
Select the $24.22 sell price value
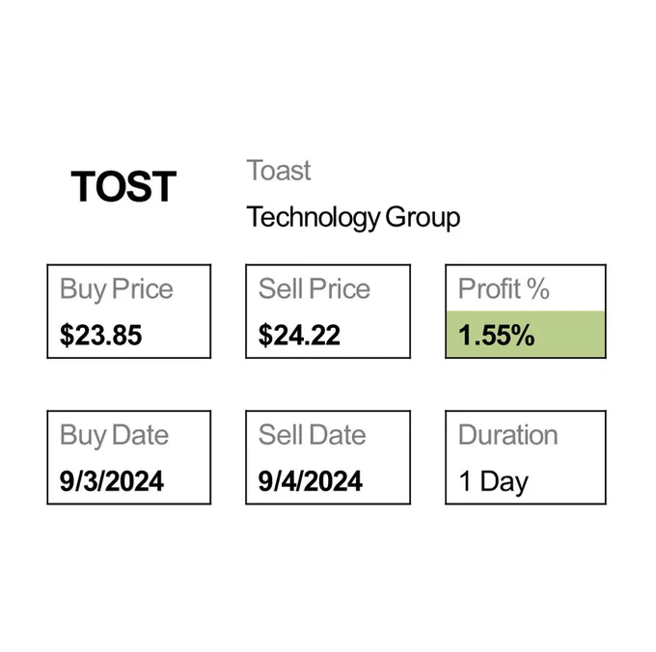click(x=299, y=336)
